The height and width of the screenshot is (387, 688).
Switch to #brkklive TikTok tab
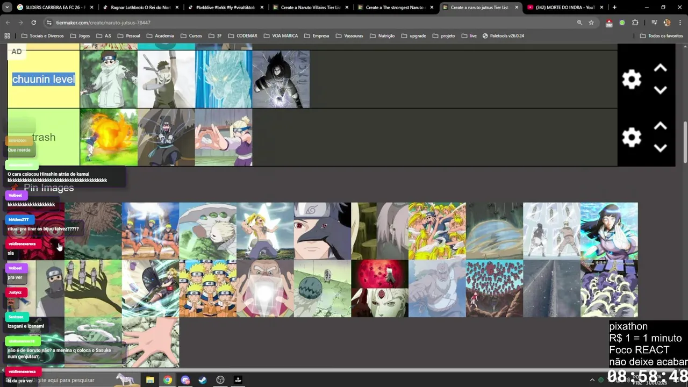(226, 8)
